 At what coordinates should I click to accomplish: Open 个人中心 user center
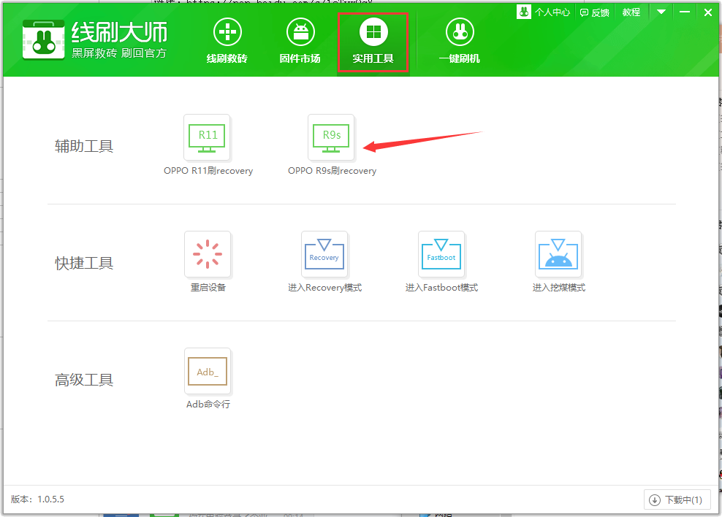tap(546, 12)
